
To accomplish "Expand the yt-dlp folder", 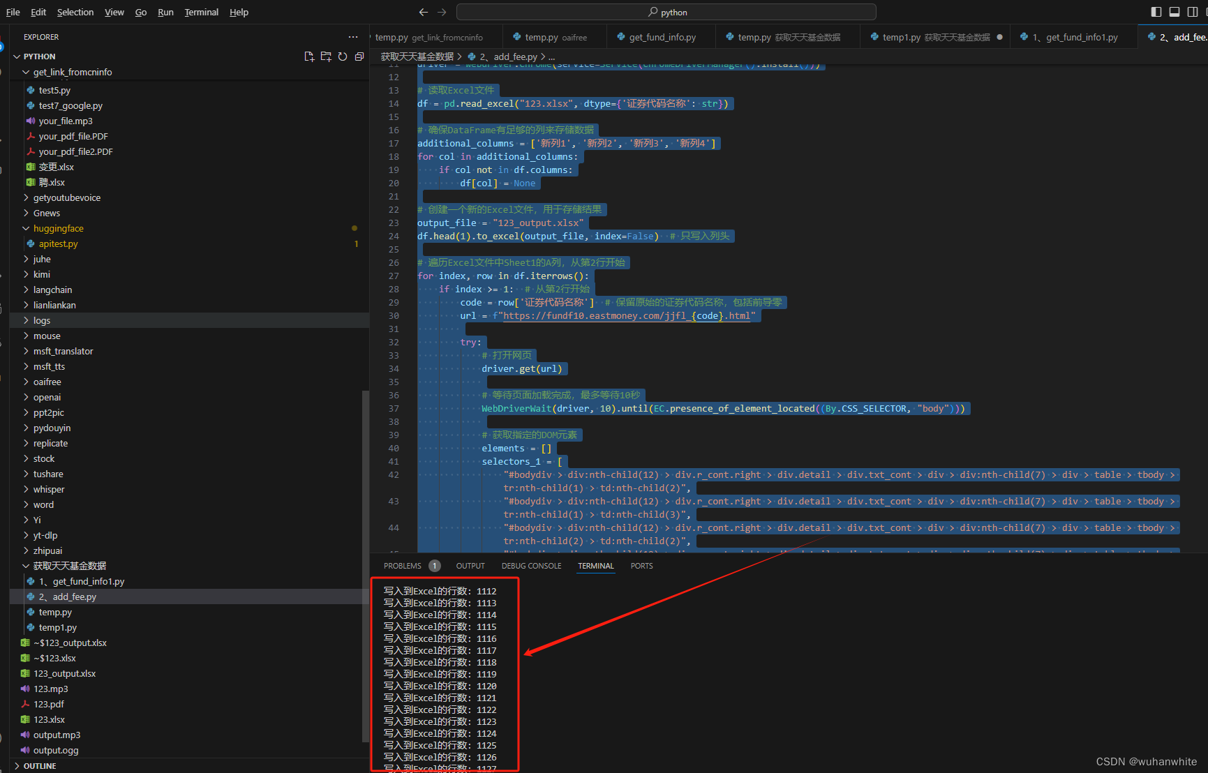I will tap(45, 535).
